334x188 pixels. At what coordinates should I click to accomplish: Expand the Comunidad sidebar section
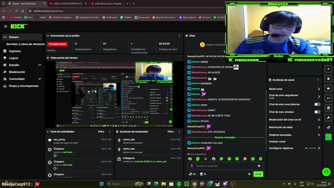(40, 79)
